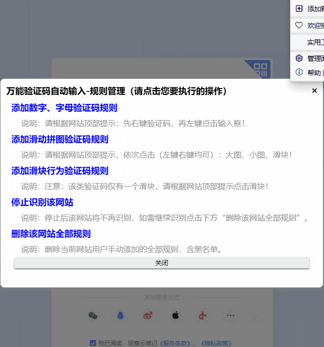Click the heart icon in the menu

299,25
